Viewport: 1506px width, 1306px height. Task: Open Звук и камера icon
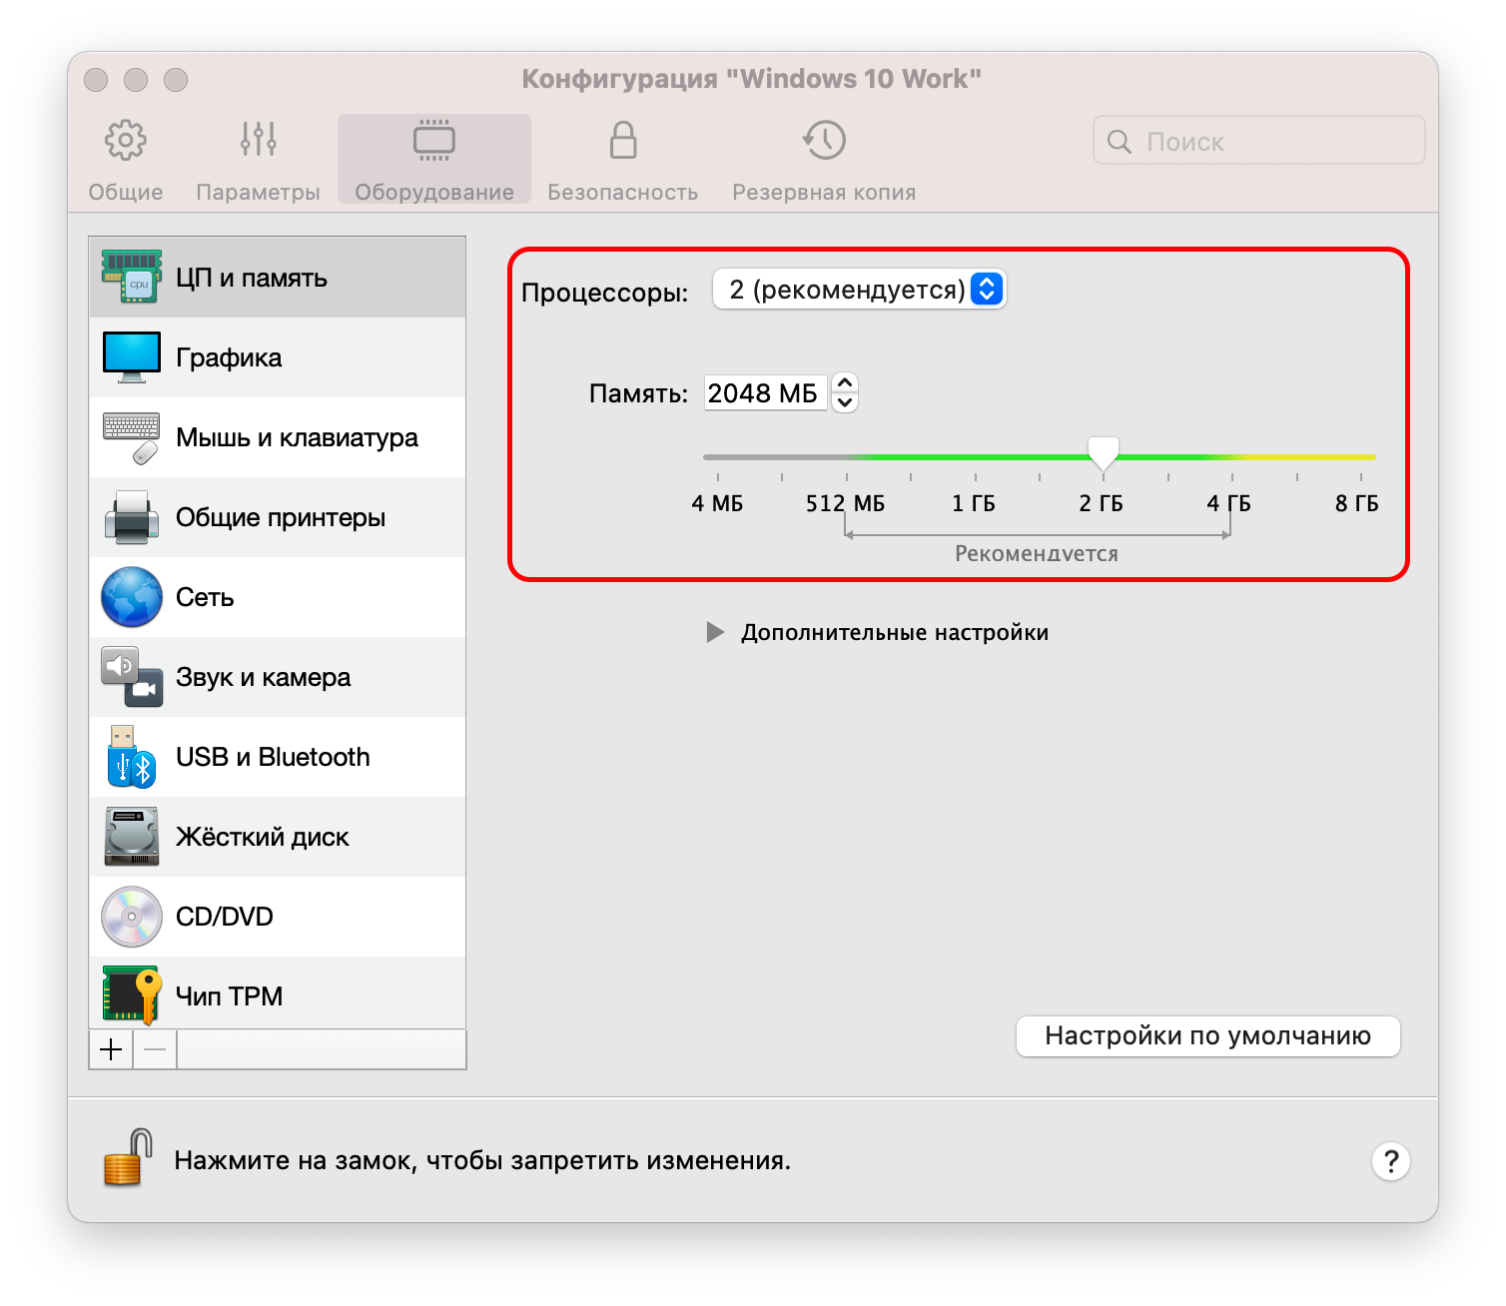point(131,677)
